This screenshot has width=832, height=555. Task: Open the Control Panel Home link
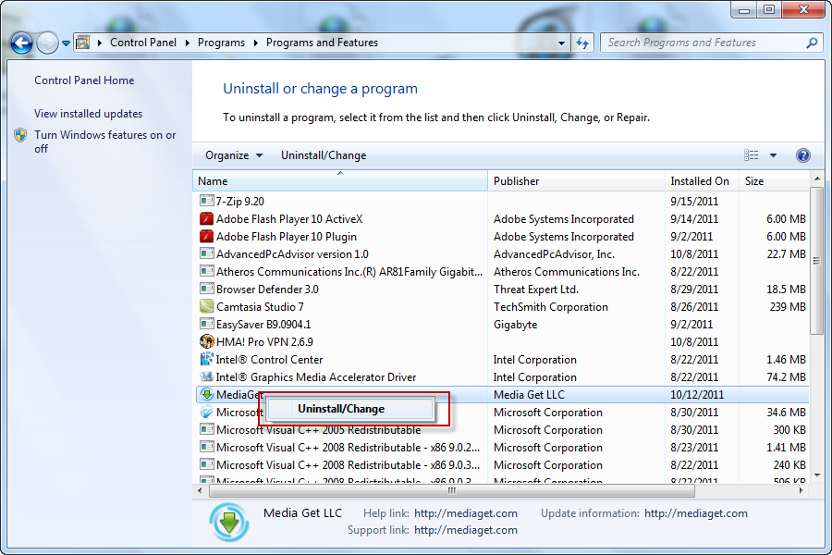(84, 80)
